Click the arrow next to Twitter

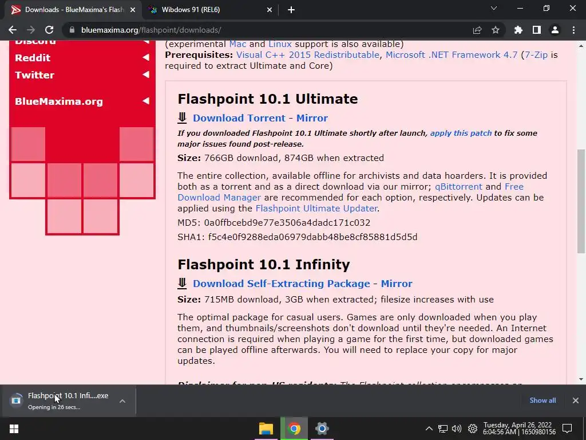click(x=146, y=75)
